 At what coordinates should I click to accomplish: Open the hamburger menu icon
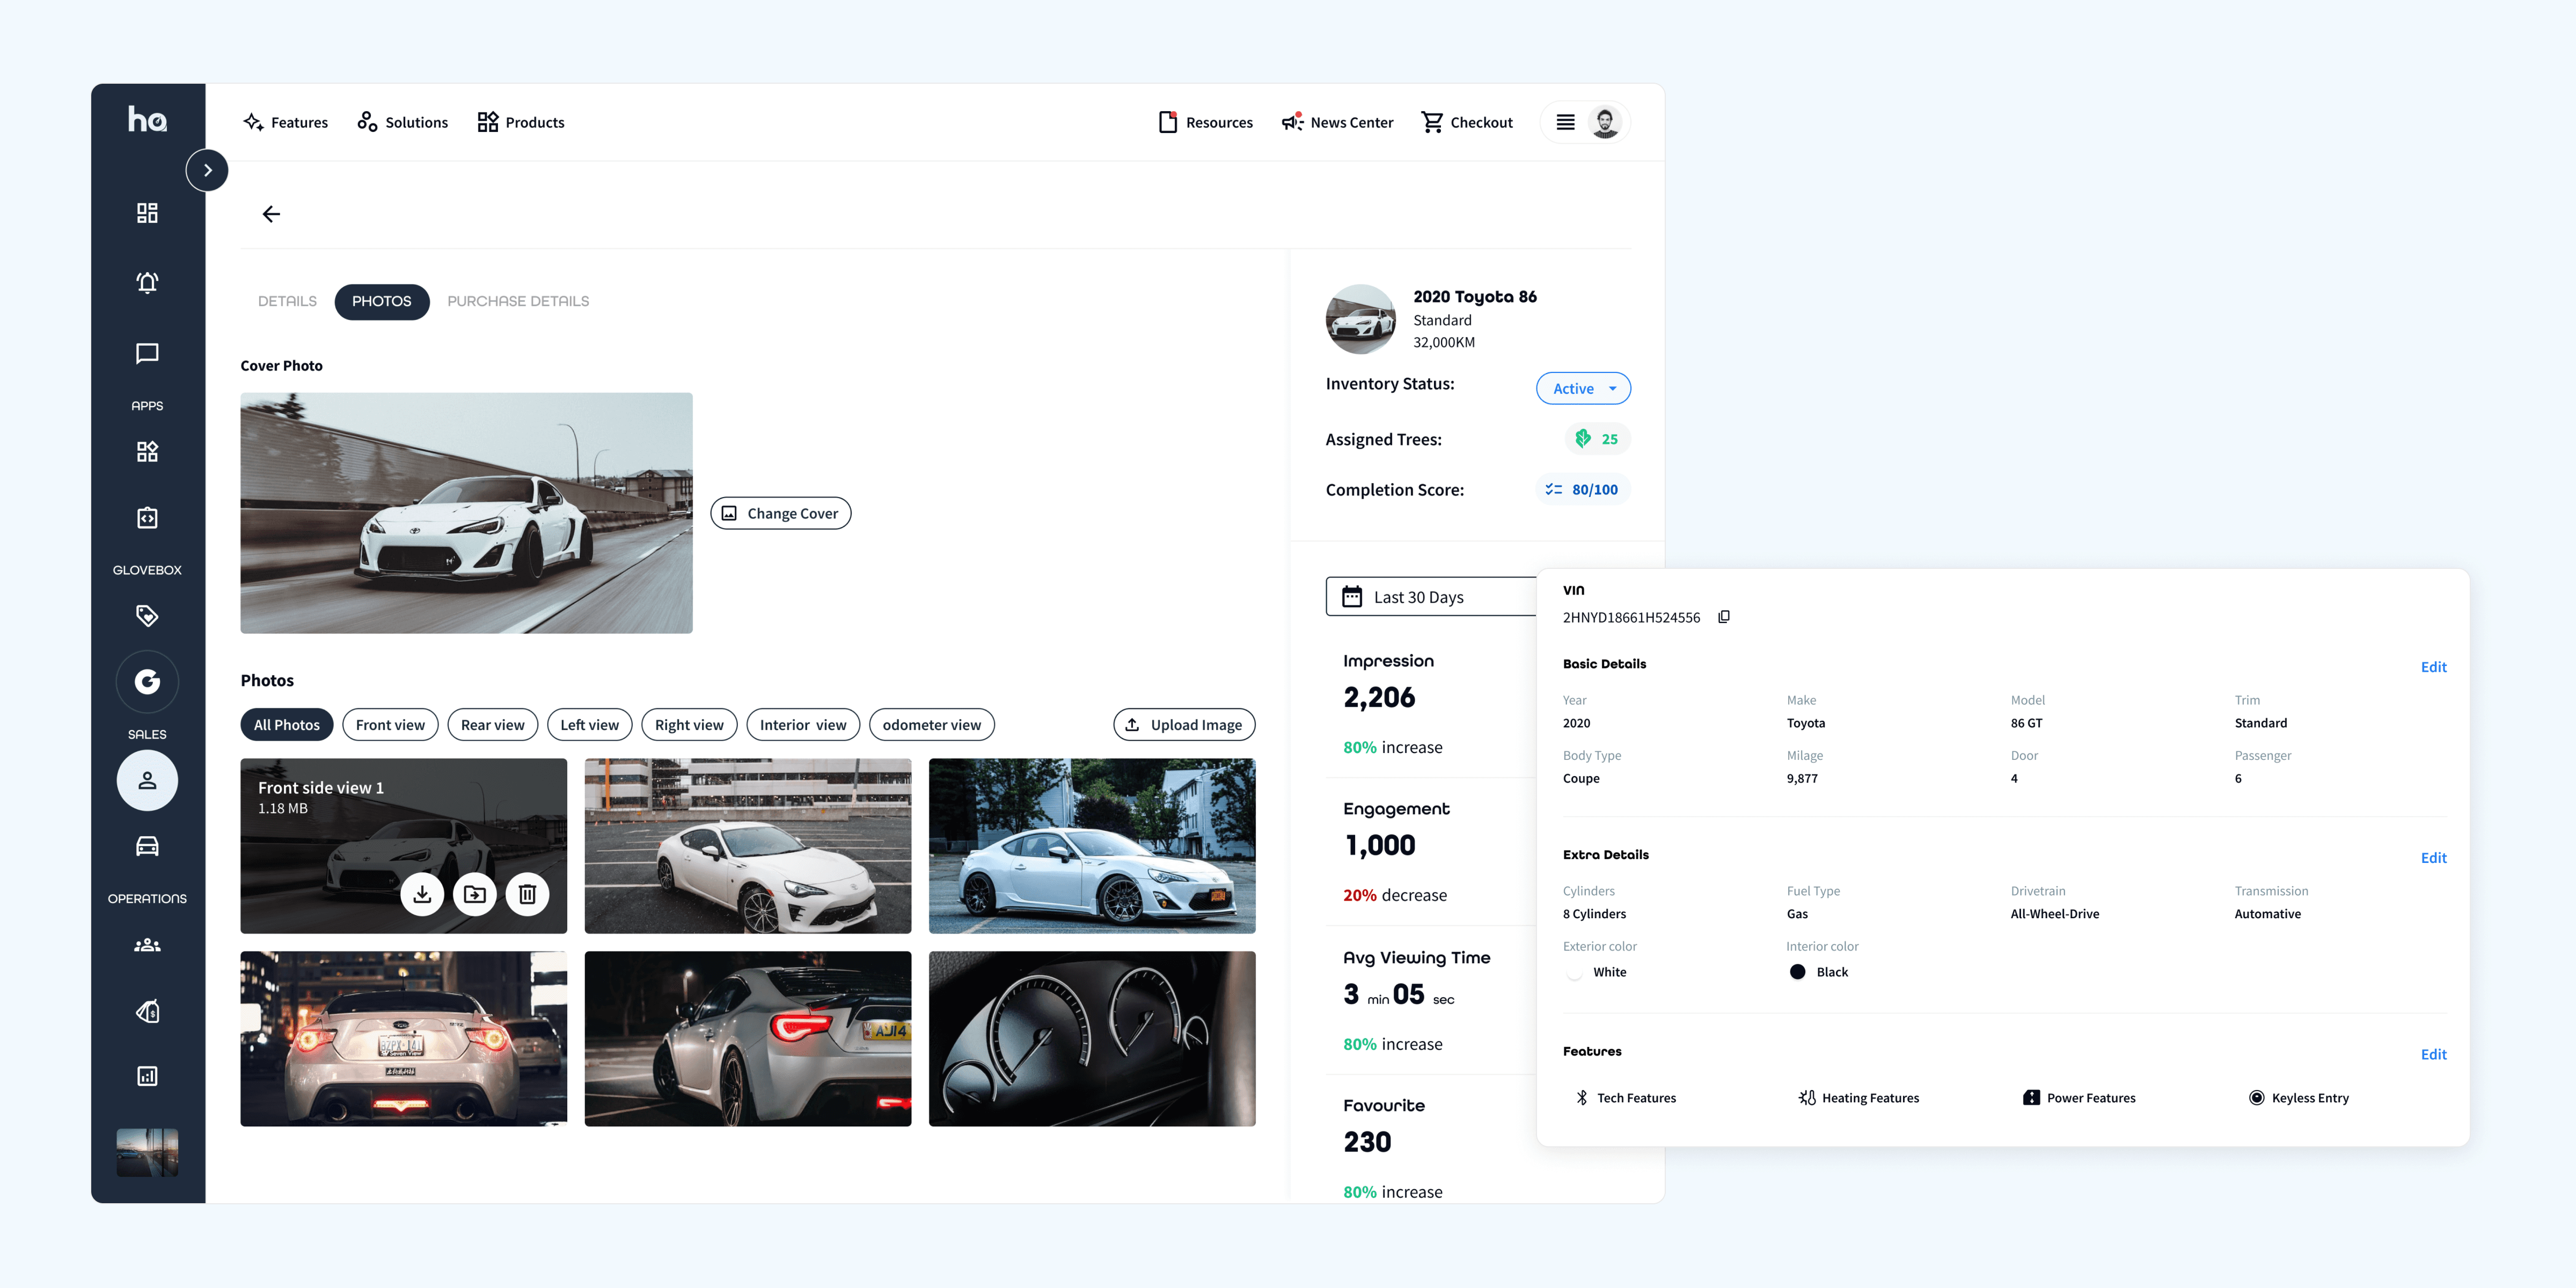point(1565,122)
